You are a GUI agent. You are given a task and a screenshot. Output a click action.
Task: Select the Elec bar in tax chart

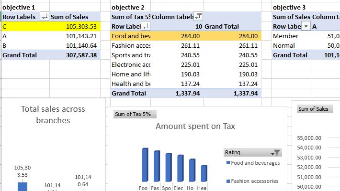click(180, 168)
